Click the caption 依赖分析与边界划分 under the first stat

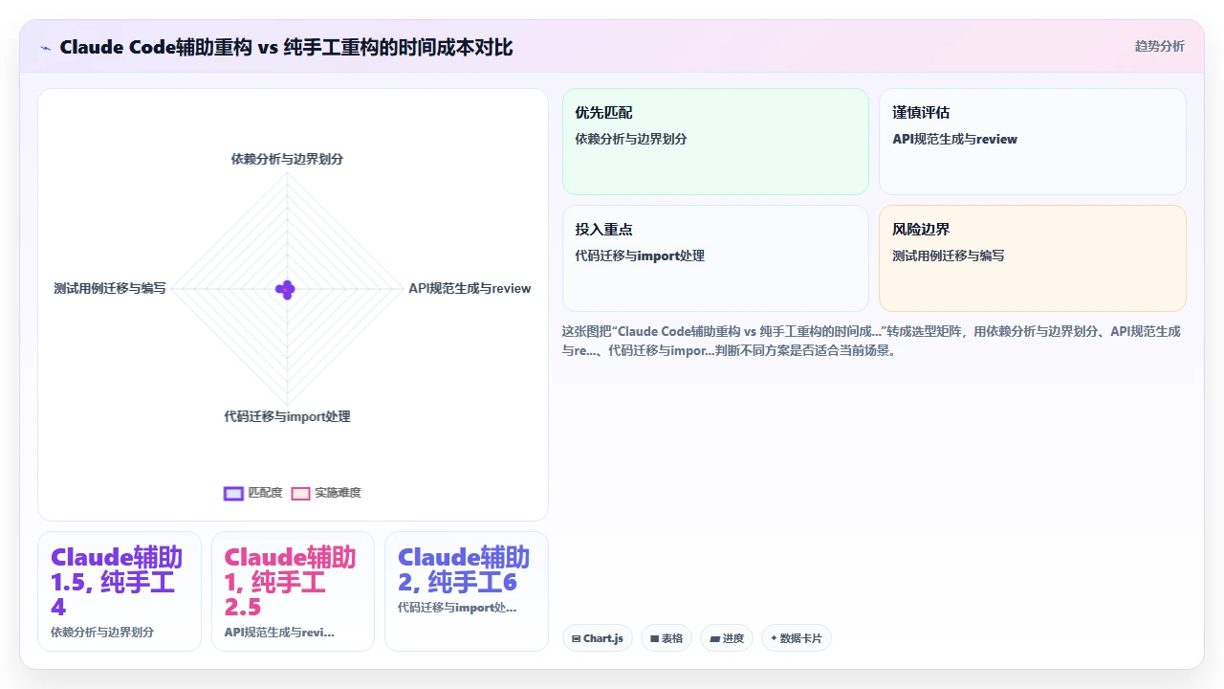pyautogui.click(x=102, y=633)
